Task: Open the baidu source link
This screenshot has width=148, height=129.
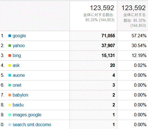Action: point(18,105)
